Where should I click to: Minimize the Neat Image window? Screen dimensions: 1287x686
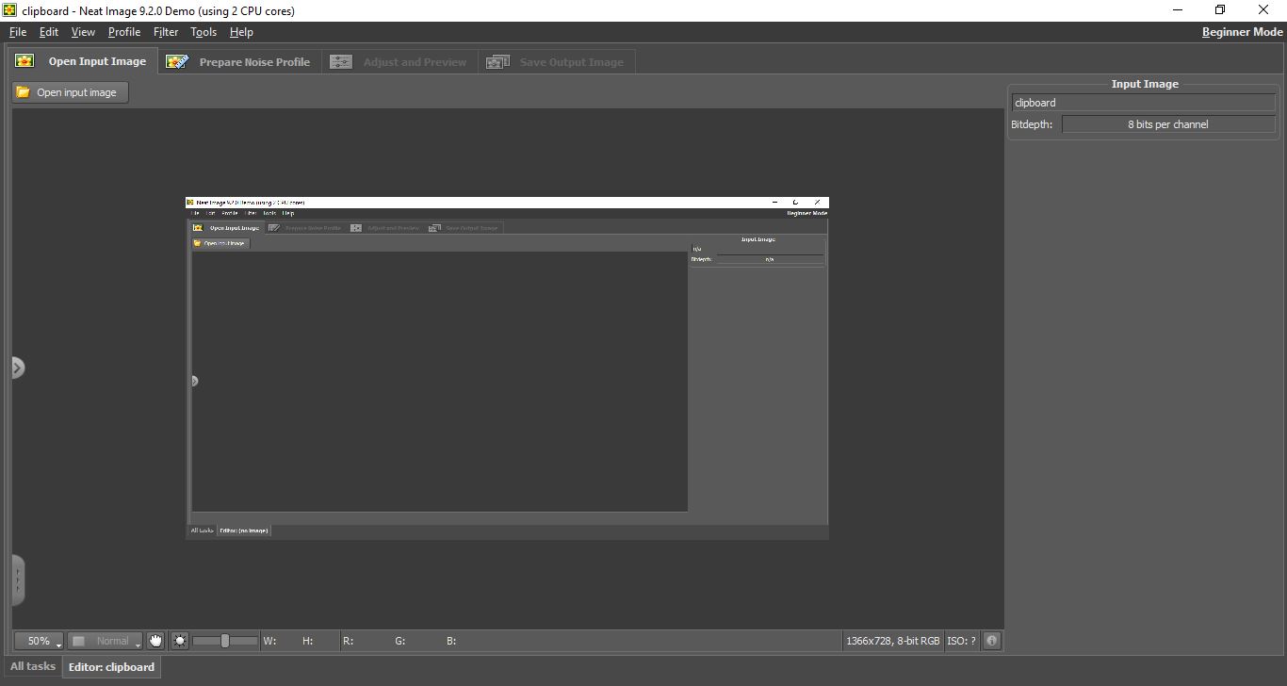coord(1178,10)
